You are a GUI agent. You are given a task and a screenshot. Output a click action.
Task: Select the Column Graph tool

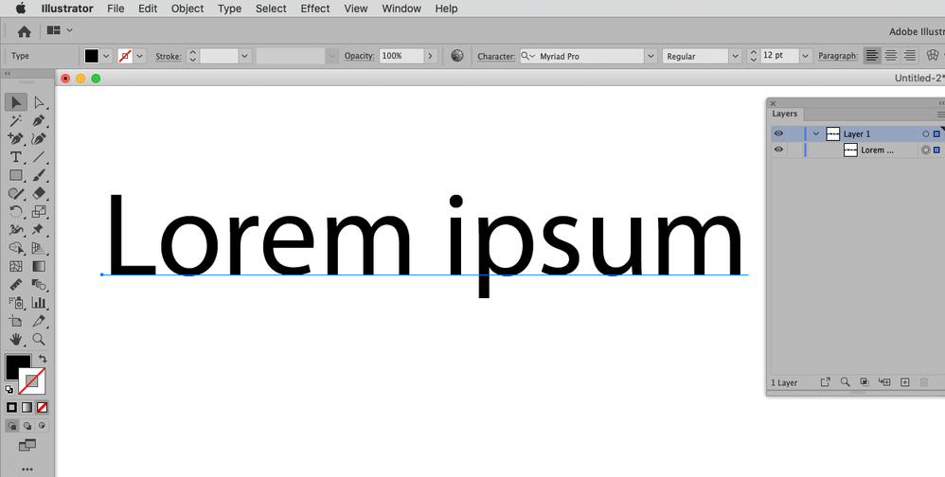(39, 302)
